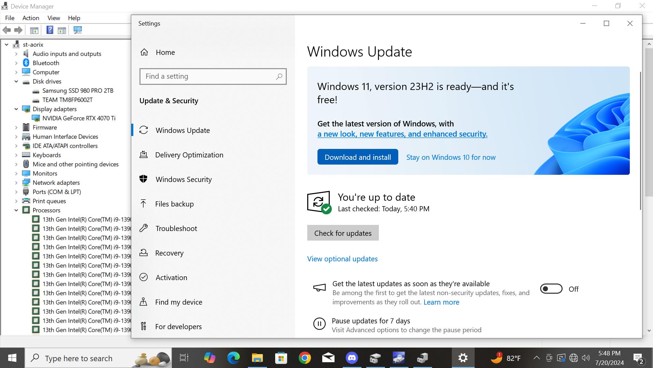The width and height of the screenshot is (653, 368).
Task: Open Mail app from taskbar
Action: point(328,358)
